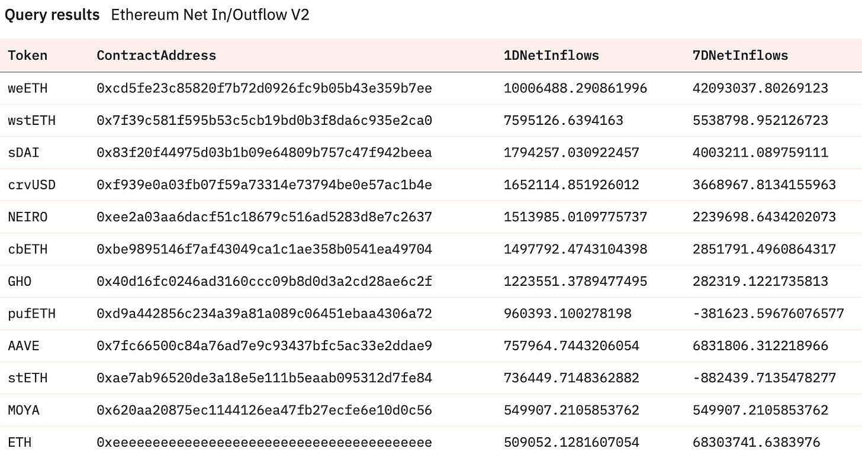Click the 7DNetInflows column header
862x455 pixels.
740,56
